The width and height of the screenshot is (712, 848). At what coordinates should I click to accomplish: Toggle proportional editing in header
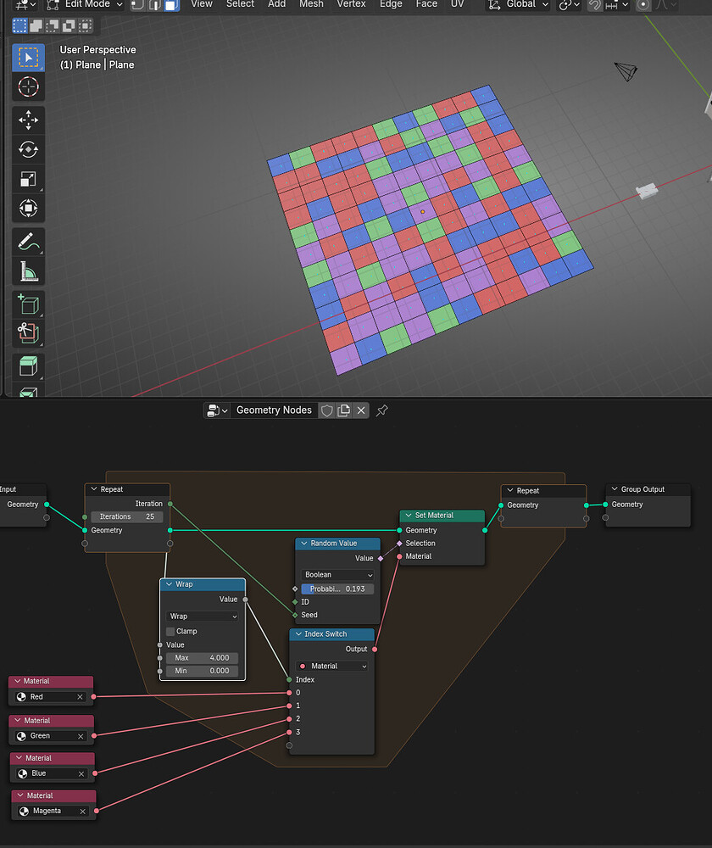pyautogui.click(x=642, y=5)
